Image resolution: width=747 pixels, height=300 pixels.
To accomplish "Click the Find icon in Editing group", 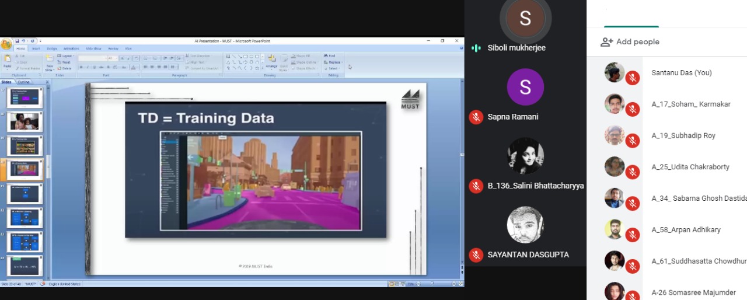I will (x=330, y=56).
